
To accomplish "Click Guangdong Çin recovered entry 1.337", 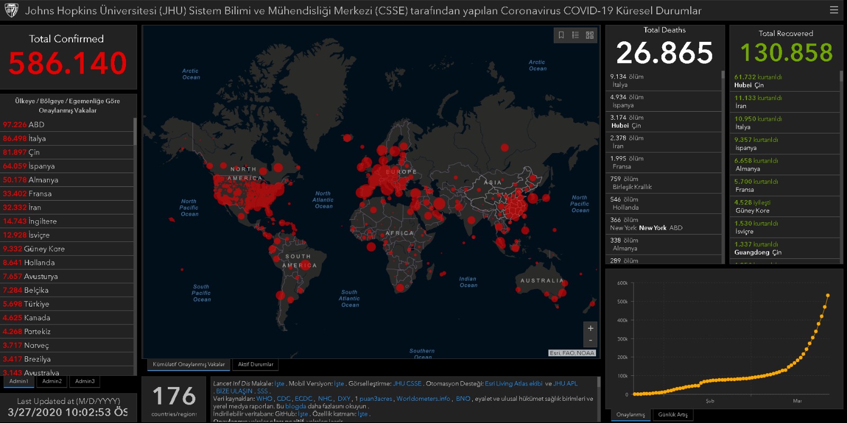I will click(785, 248).
